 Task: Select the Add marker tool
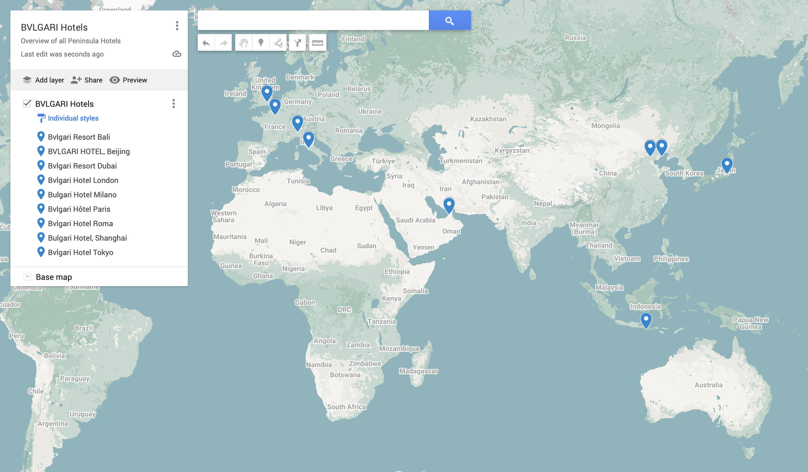pos(261,43)
